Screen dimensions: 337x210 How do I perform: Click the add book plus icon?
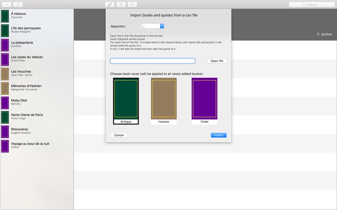coord(7,5)
